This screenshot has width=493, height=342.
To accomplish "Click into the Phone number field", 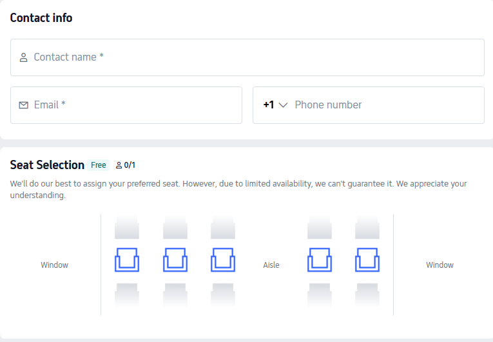I will pyautogui.click(x=387, y=105).
